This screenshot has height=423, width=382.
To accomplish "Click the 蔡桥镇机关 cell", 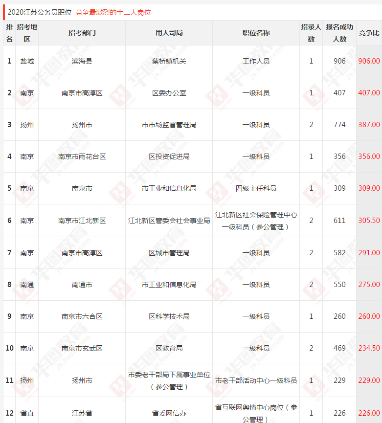I will coord(169,61).
